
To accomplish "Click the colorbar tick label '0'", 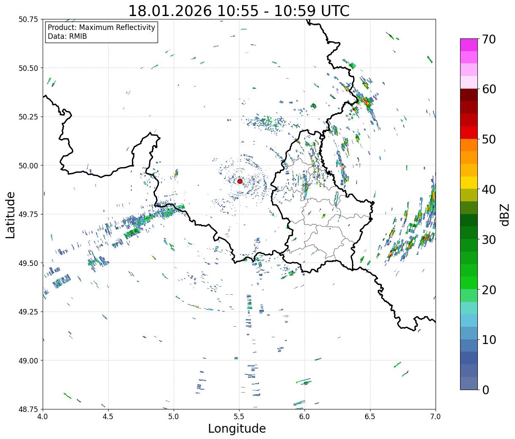I will point(485,390).
